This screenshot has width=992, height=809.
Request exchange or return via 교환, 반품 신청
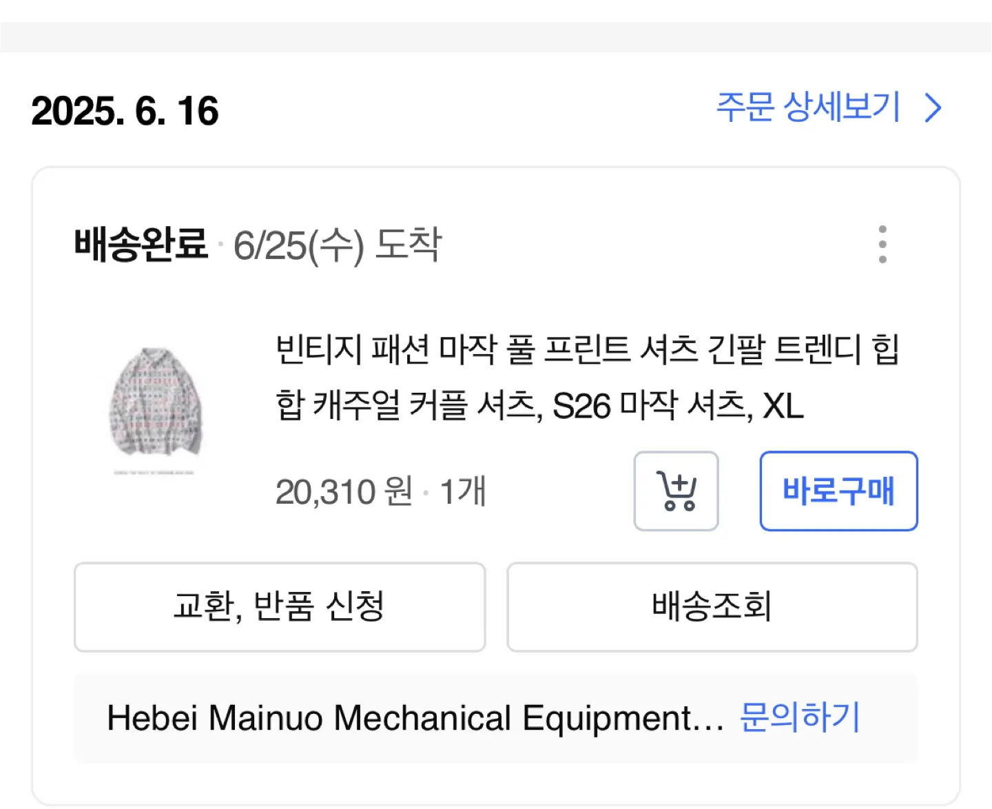pyautogui.click(x=280, y=607)
